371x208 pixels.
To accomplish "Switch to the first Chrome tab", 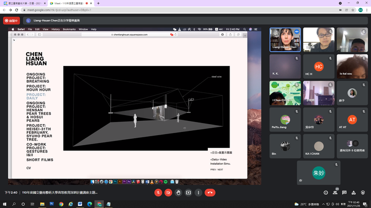I will [24, 3].
